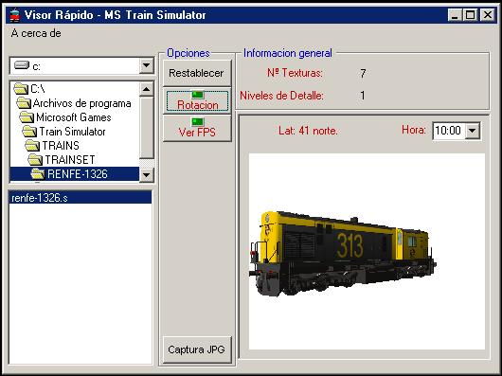Click the folder list scroll-down arrow

(146, 174)
